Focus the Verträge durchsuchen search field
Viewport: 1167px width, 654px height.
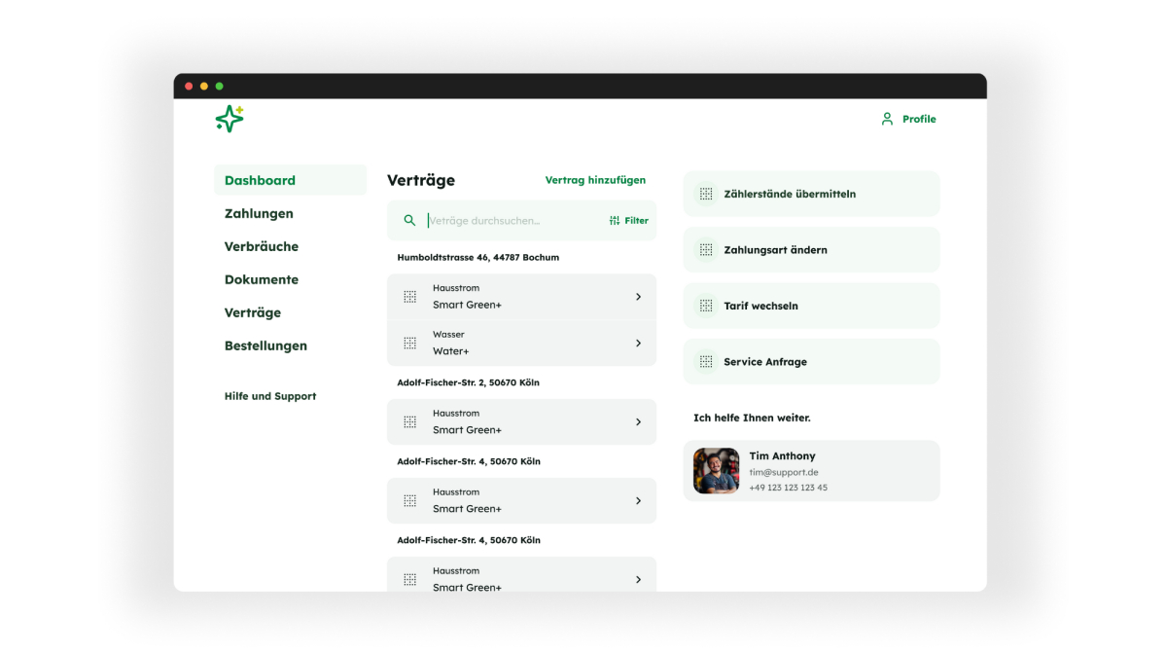tap(511, 221)
